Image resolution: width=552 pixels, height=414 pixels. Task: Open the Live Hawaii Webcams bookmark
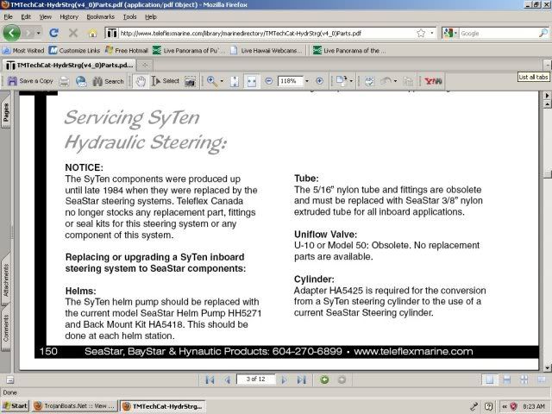pos(267,50)
